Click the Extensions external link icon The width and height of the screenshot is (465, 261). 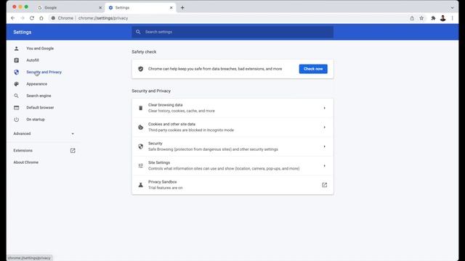[73, 150]
